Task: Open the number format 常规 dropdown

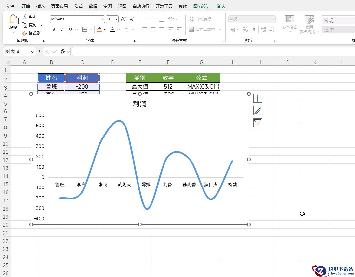Action: [273, 19]
